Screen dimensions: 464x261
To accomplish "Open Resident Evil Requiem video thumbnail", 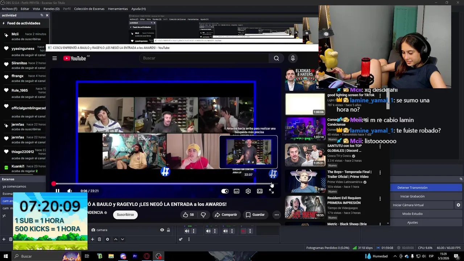I will pos(305,207).
